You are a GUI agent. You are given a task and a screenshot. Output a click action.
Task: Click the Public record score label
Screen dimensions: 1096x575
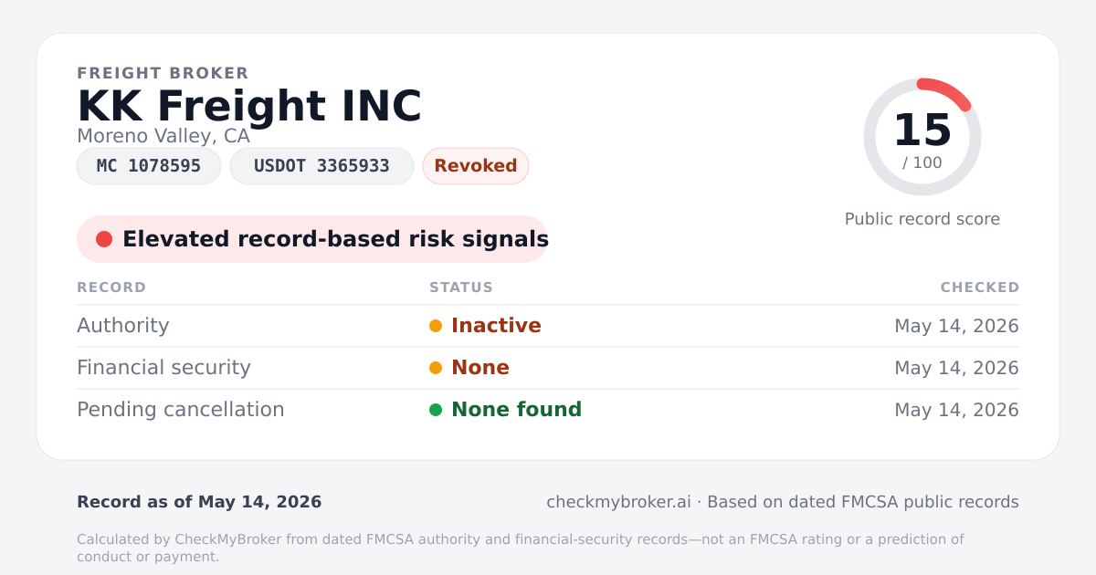922,219
